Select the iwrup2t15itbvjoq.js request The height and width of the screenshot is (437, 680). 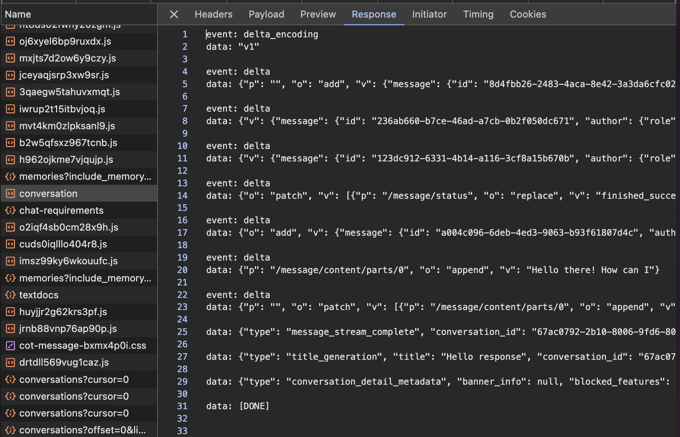click(x=79, y=109)
